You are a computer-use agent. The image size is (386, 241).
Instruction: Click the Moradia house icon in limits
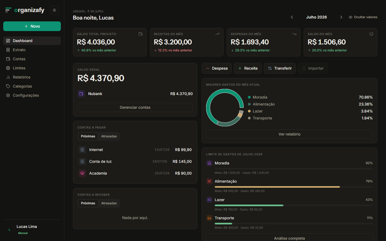(x=209, y=163)
